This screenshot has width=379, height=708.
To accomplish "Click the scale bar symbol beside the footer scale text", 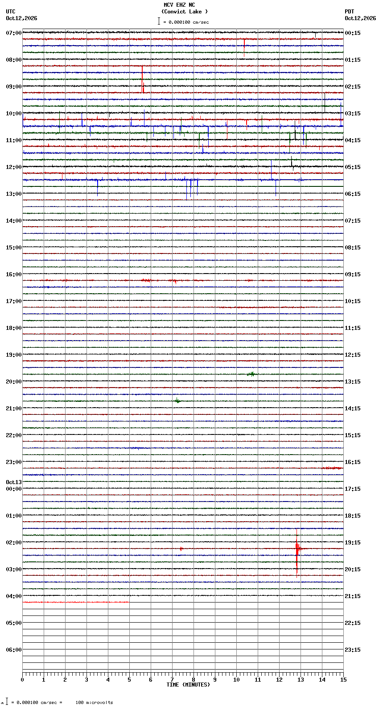I will (x=7, y=701).
